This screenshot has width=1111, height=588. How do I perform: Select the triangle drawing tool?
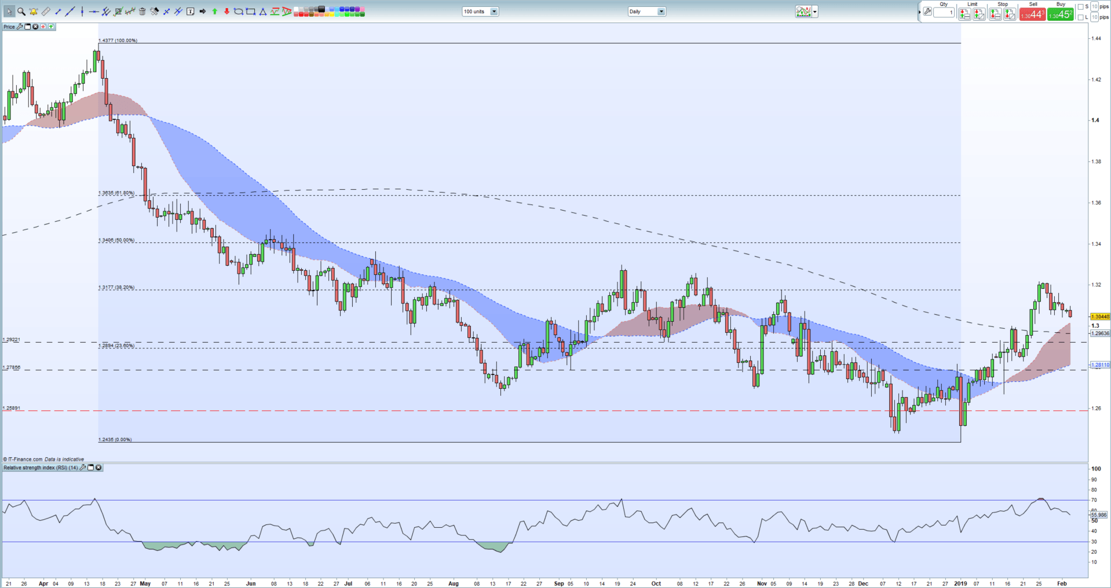coord(262,12)
